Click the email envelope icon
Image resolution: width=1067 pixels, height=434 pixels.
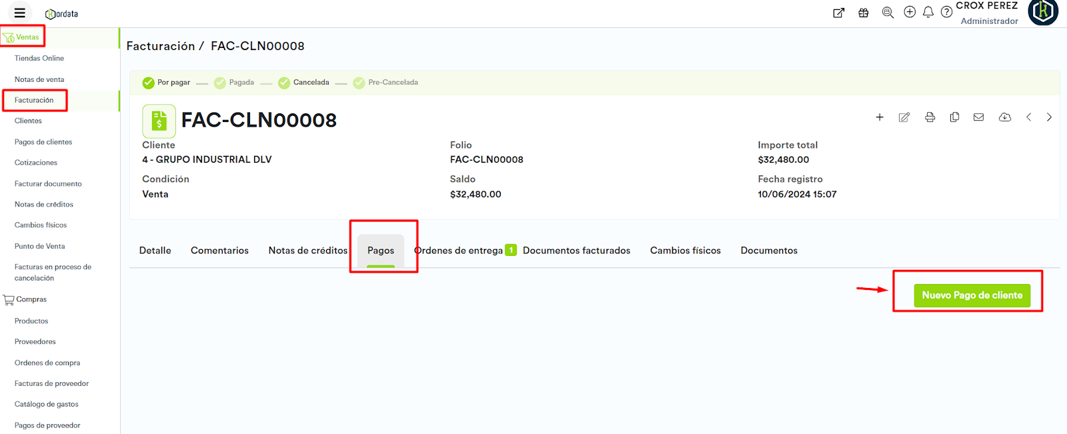[x=978, y=117]
